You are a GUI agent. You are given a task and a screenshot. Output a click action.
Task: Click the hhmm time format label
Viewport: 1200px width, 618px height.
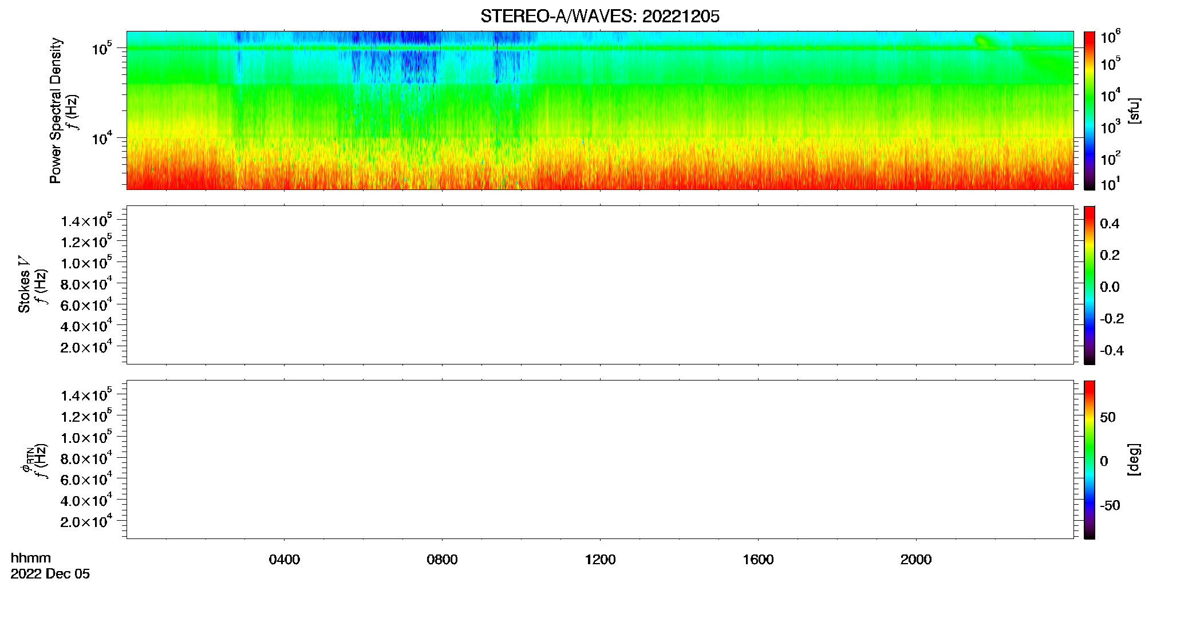click(x=31, y=558)
